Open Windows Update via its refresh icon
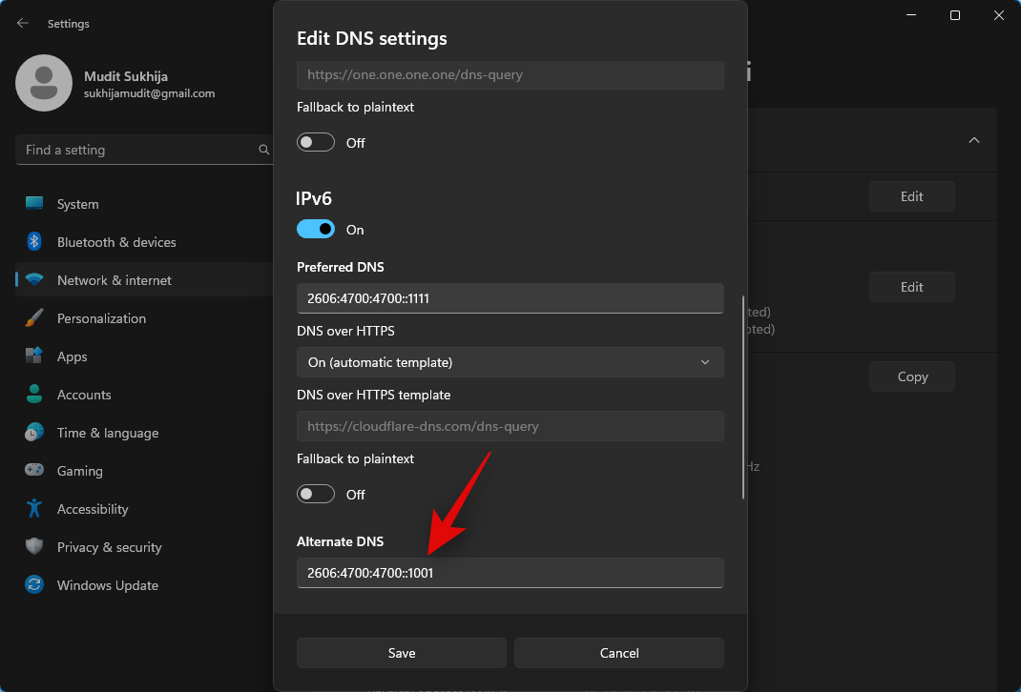Image resolution: width=1021 pixels, height=692 pixels. [34, 585]
